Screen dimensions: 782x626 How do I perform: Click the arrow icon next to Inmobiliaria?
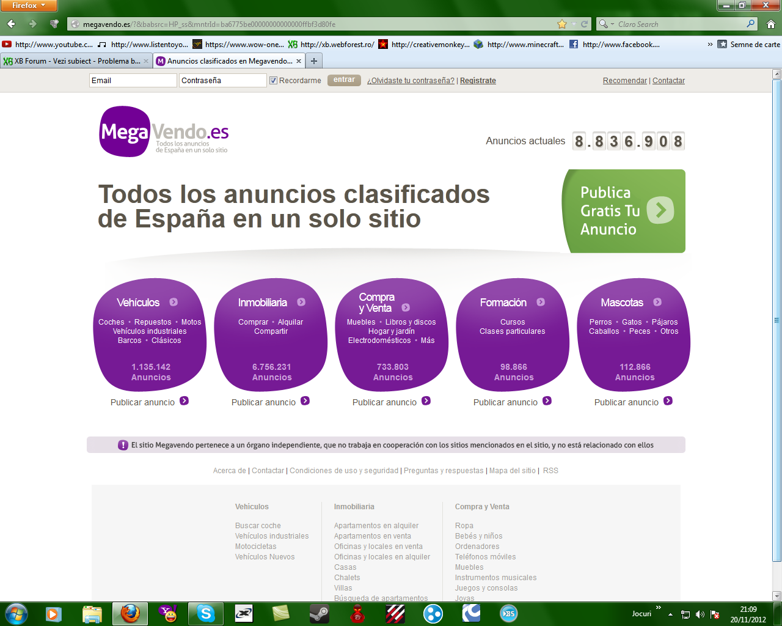301,302
